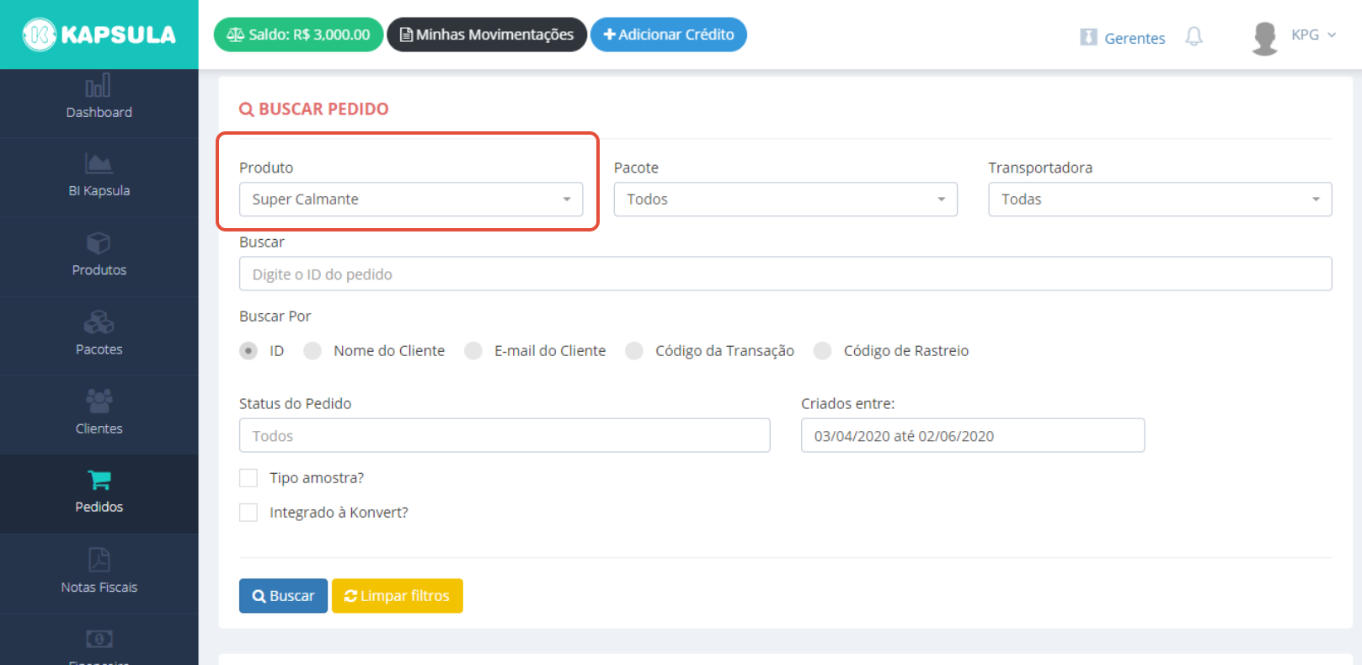The width and height of the screenshot is (1362, 665).
Task: Select E-mail do Cliente radio button
Action: [x=473, y=351]
